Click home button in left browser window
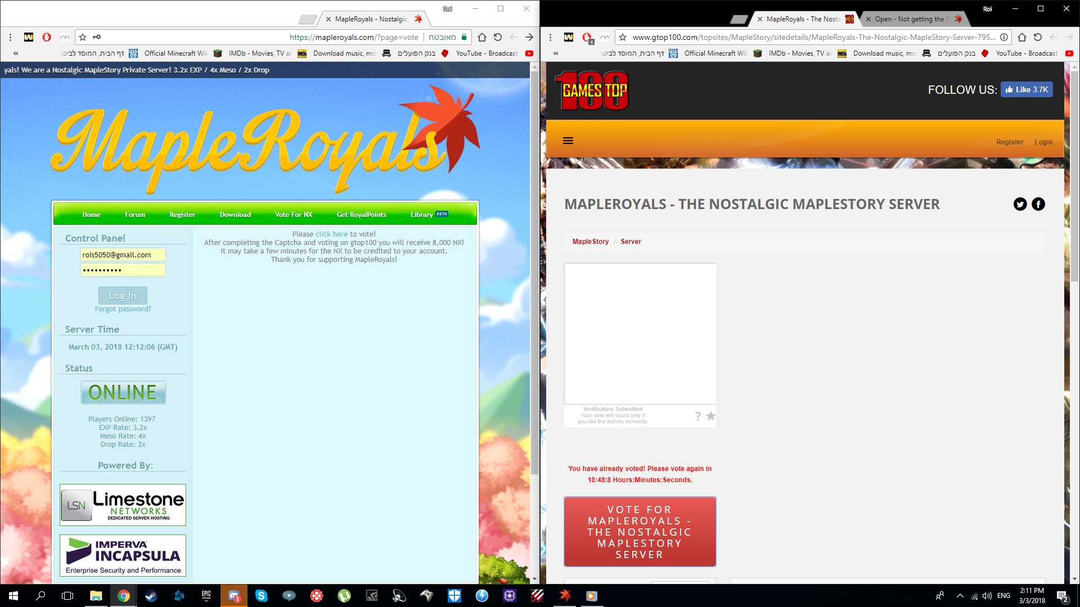Viewport: 1080px width, 607px height. (x=482, y=37)
